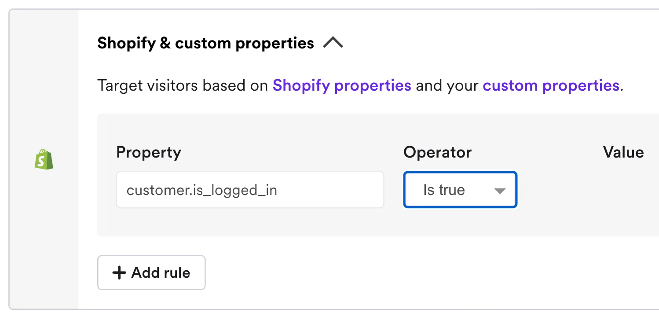Click the "Target visitors based on" text
Image resolution: width=659 pixels, height=316 pixels.
[x=183, y=85]
